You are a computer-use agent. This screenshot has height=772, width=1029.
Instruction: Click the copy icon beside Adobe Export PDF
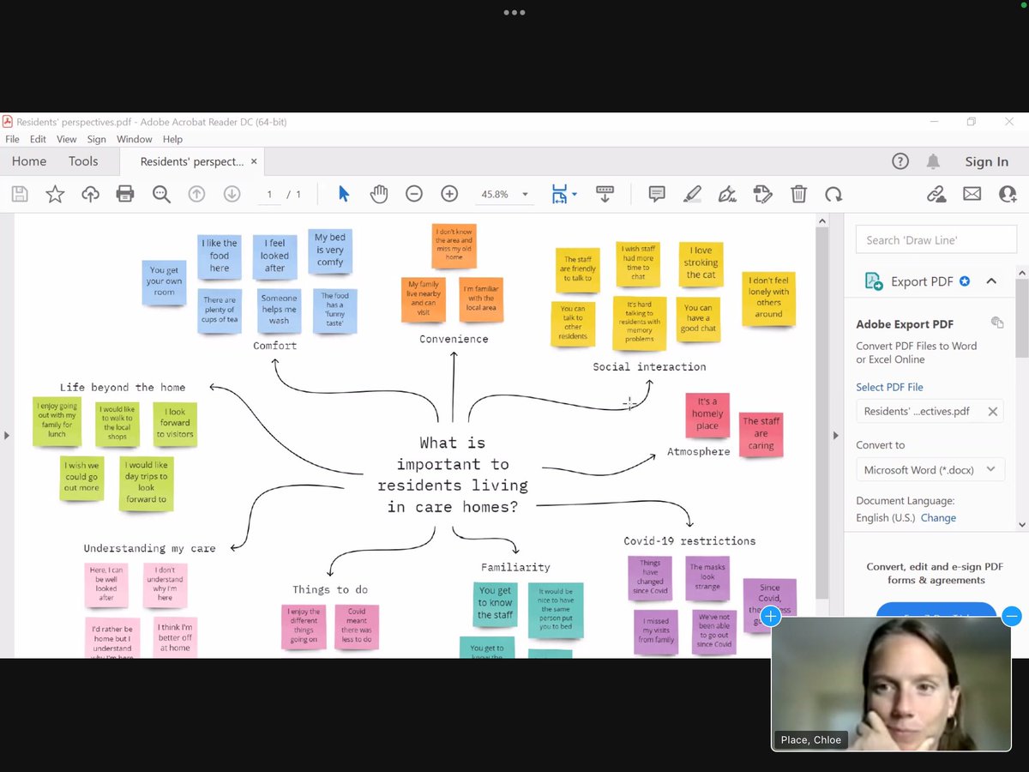[x=997, y=323]
